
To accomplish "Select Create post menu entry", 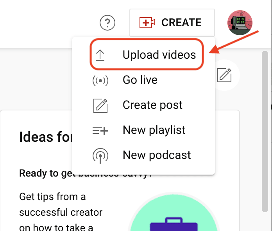I will point(144,105).
